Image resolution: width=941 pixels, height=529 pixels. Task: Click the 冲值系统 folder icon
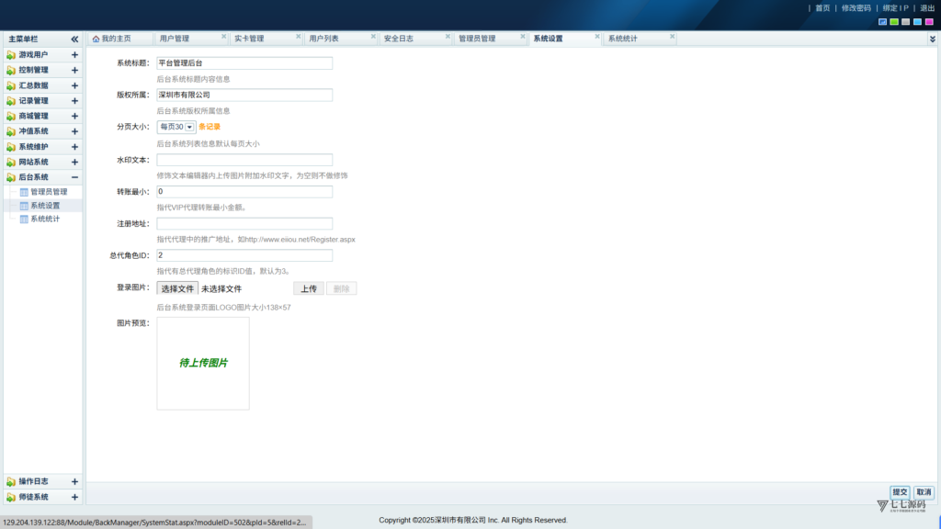(11, 131)
